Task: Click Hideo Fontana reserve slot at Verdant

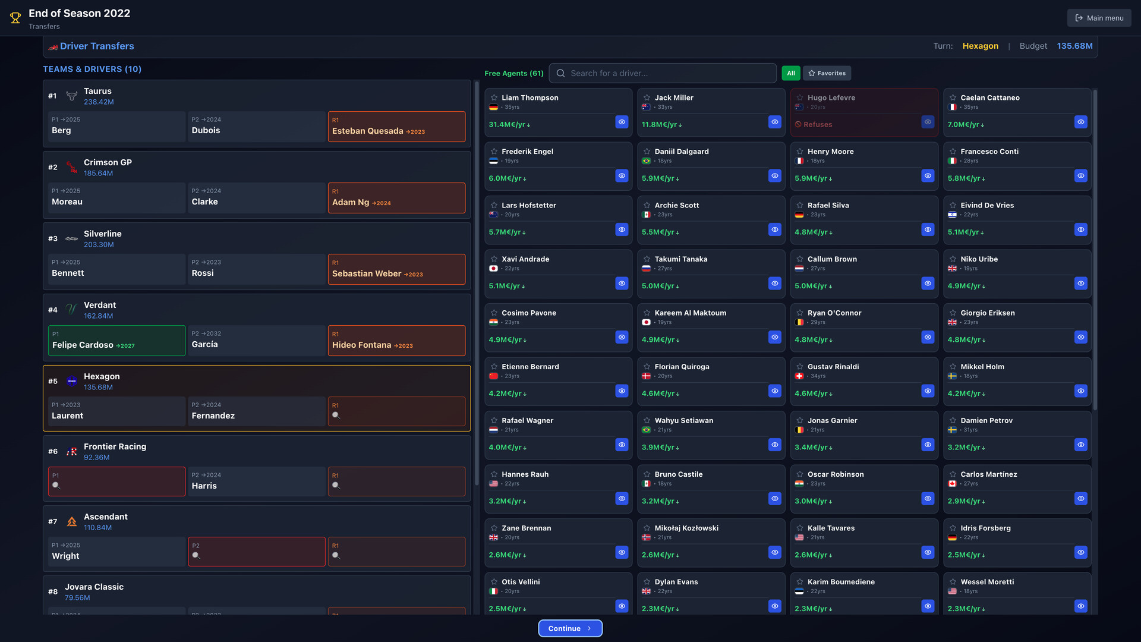Action: (x=396, y=341)
